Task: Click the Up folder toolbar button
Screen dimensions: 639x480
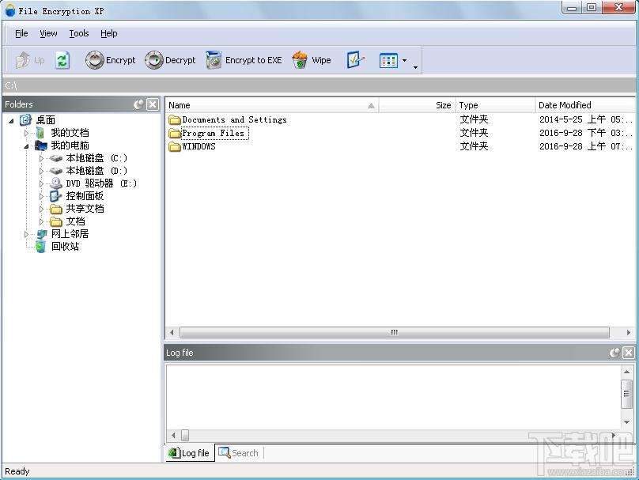Action: point(30,60)
